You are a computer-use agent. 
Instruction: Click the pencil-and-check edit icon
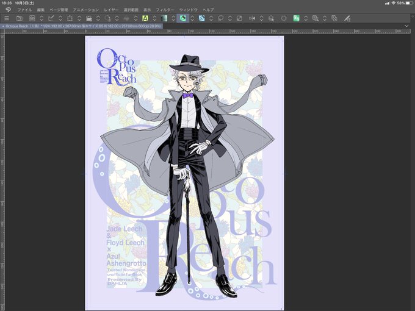point(51,18)
